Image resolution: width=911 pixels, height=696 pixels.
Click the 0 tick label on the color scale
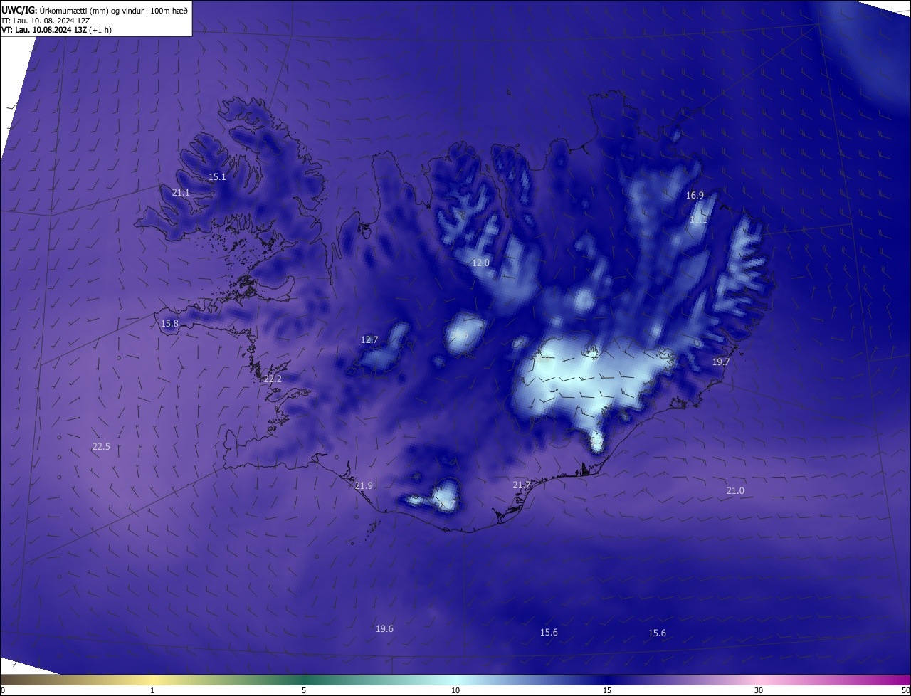click(x=3, y=691)
